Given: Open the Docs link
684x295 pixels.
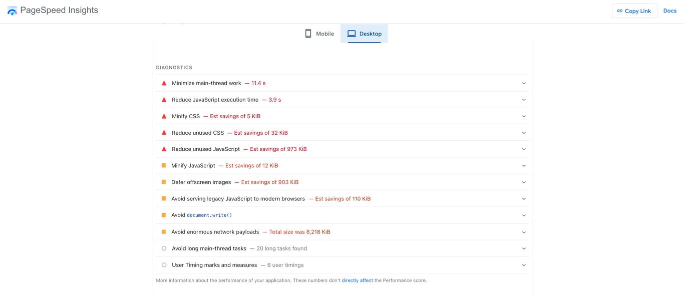Looking at the screenshot, I should [x=669, y=11].
